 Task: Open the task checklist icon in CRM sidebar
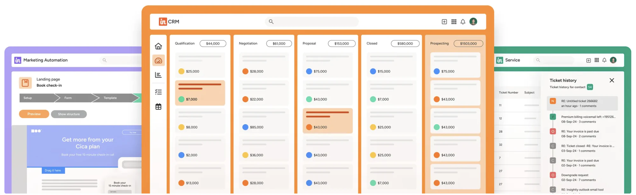[x=158, y=92]
